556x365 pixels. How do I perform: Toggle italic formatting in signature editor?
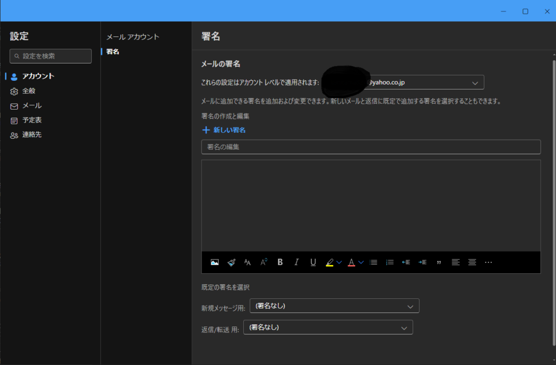[x=296, y=262]
